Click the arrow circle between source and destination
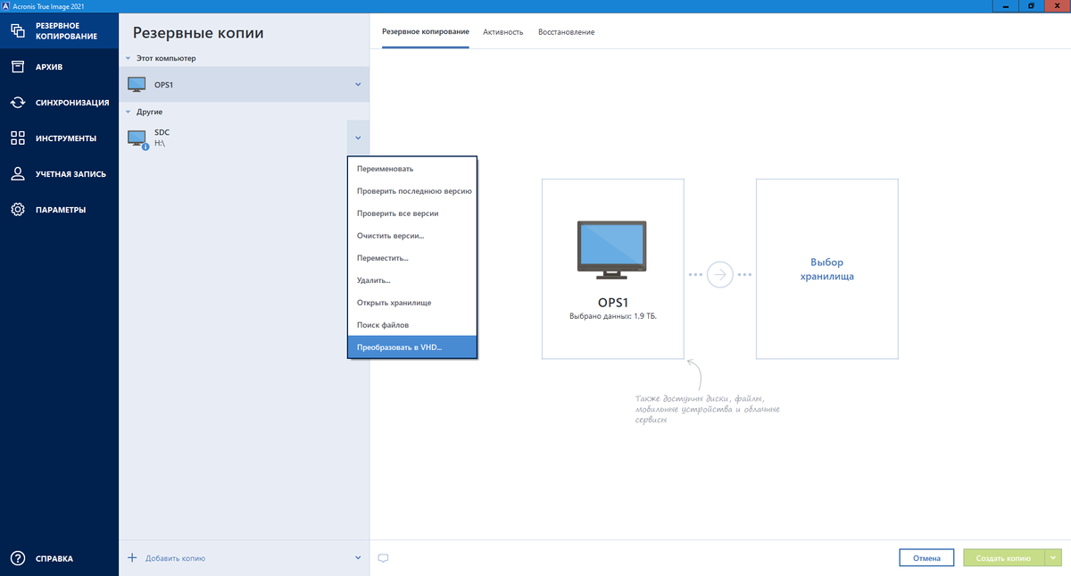Image resolution: width=1071 pixels, height=576 pixels. [x=719, y=274]
